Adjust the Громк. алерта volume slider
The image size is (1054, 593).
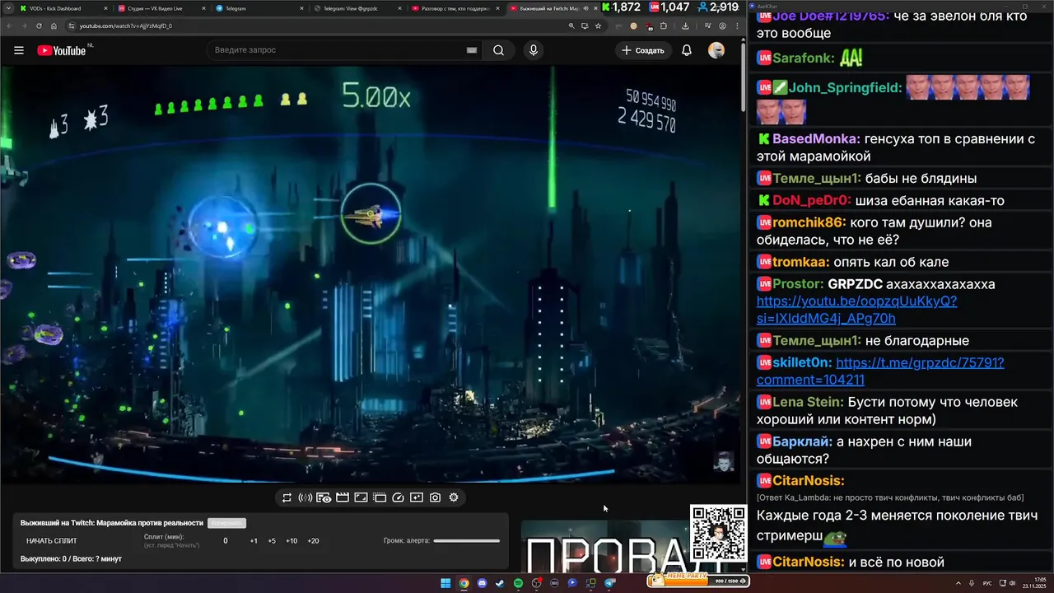click(466, 541)
